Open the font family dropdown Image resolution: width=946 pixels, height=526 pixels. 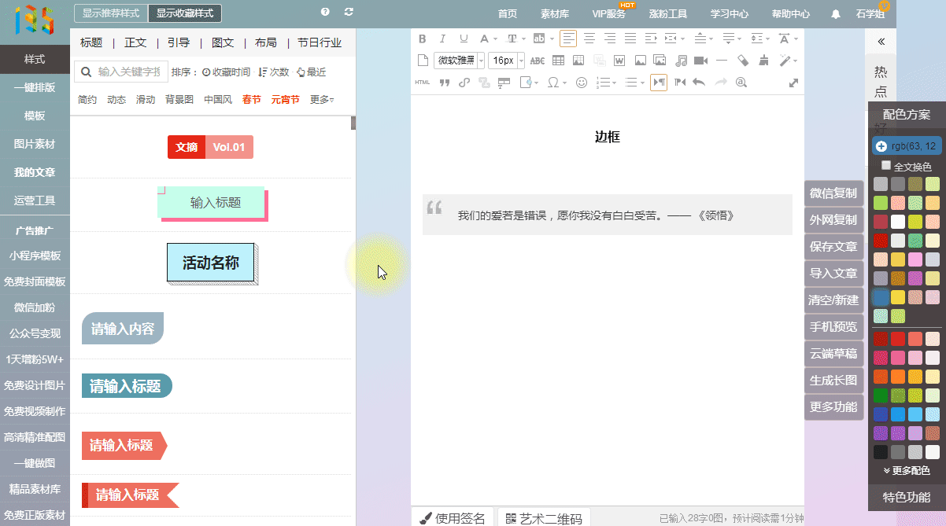[x=458, y=61]
